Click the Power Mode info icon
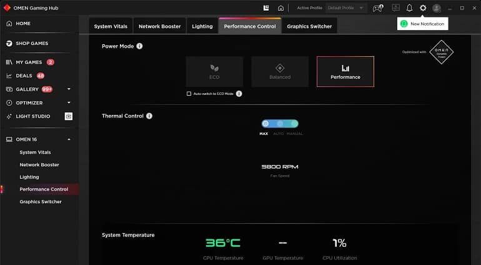Image resolution: width=481 pixels, height=265 pixels. (139, 46)
